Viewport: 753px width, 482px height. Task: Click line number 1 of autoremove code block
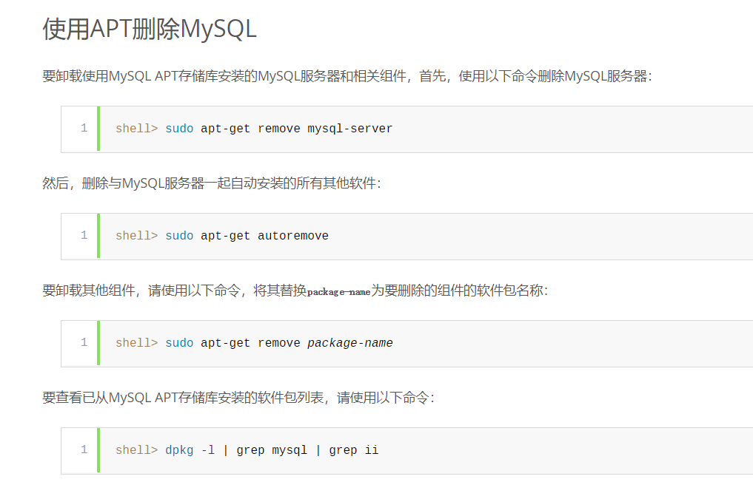pos(84,235)
